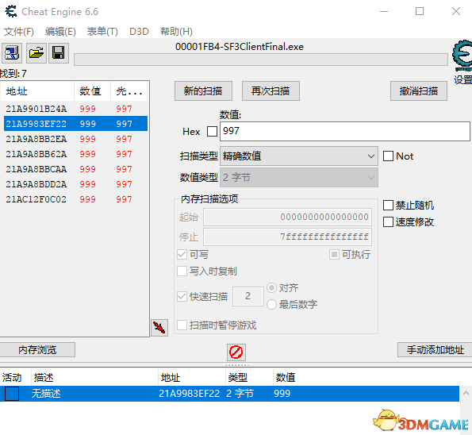472x435 pixels.
Task: Open the 文件(F) menu
Action: pyautogui.click(x=19, y=31)
